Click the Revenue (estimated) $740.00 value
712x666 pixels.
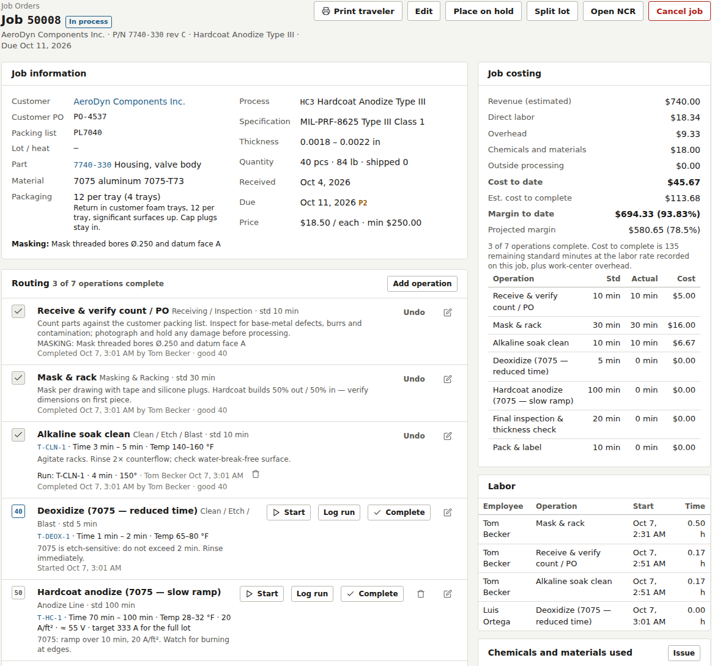point(682,102)
